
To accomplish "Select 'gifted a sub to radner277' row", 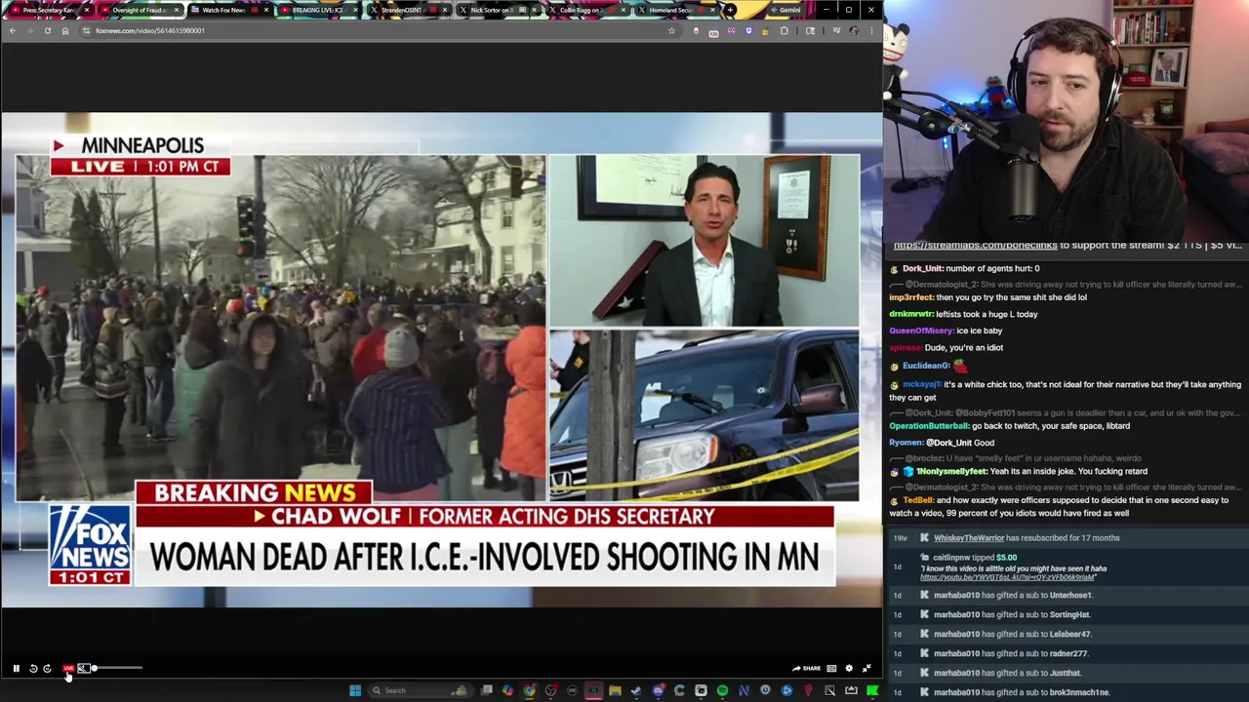I will tap(1068, 653).
